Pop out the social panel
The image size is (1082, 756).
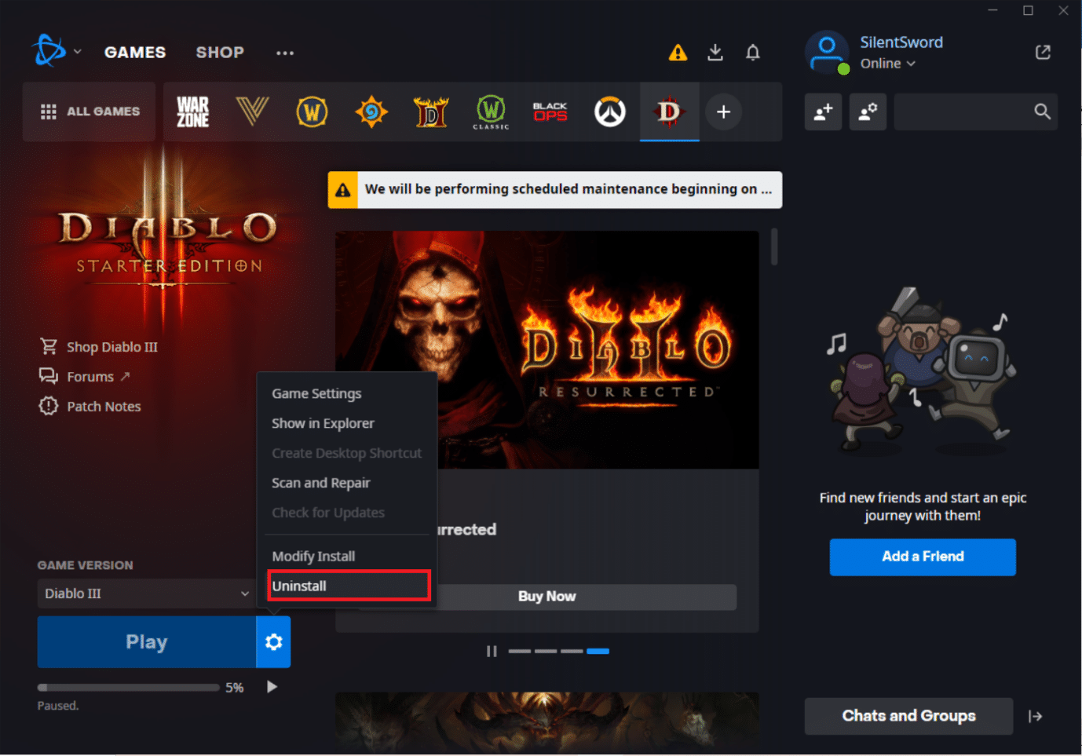point(1043,52)
